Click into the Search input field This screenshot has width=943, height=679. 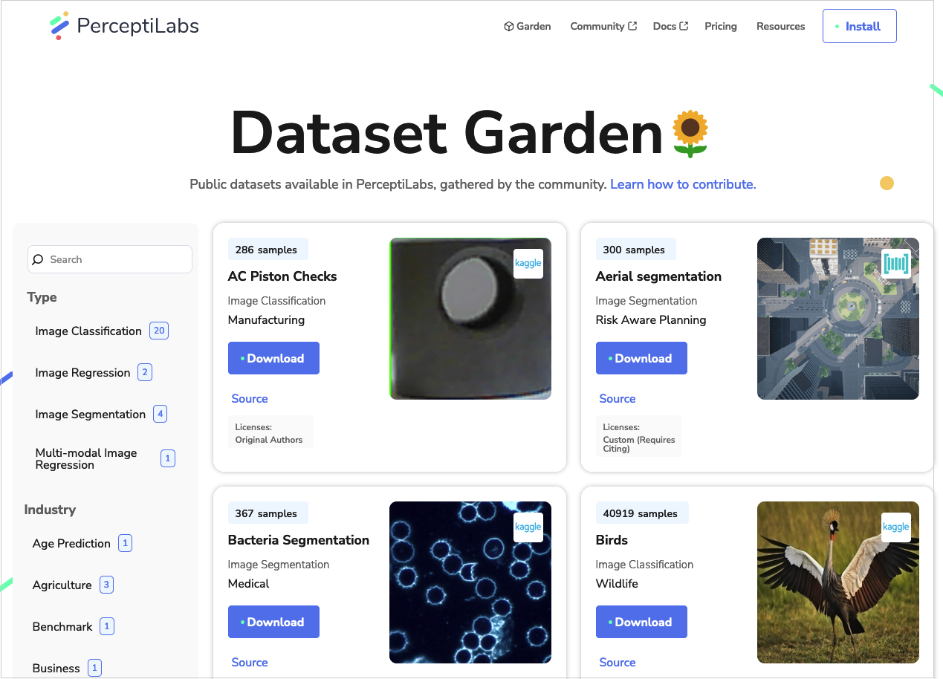click(110, 259)
